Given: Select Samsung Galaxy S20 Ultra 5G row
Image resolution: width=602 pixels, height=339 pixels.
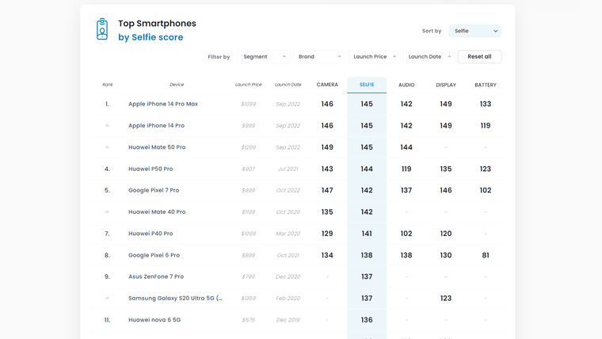Looking at the screenshot, I should click(x=175, y=299).
